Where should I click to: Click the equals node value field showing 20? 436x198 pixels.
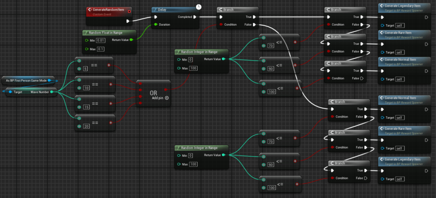(x=86, y=126)
